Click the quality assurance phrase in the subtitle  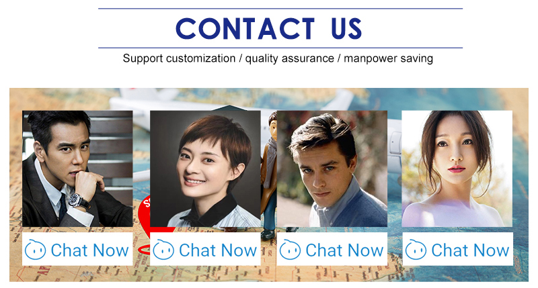click(290, 58)
